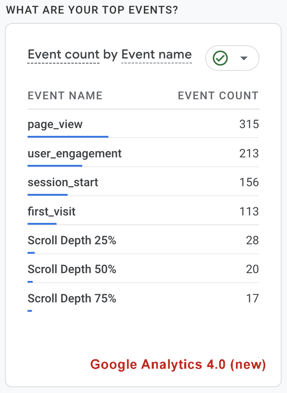This screenshot has height=393, width=287.
Task: Select the Scroll Depth 25% event
Action: pos(72,241)
